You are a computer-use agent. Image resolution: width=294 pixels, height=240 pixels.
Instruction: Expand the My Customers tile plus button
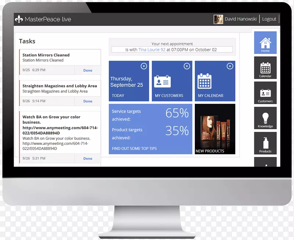[187, 66]
